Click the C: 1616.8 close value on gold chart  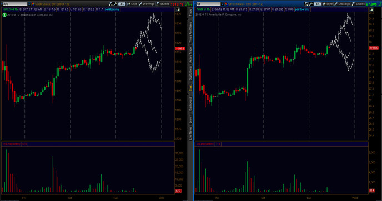[89, 9]
